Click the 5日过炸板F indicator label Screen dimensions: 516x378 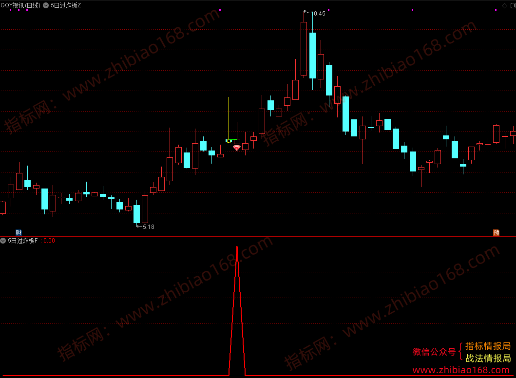[22, 241]
